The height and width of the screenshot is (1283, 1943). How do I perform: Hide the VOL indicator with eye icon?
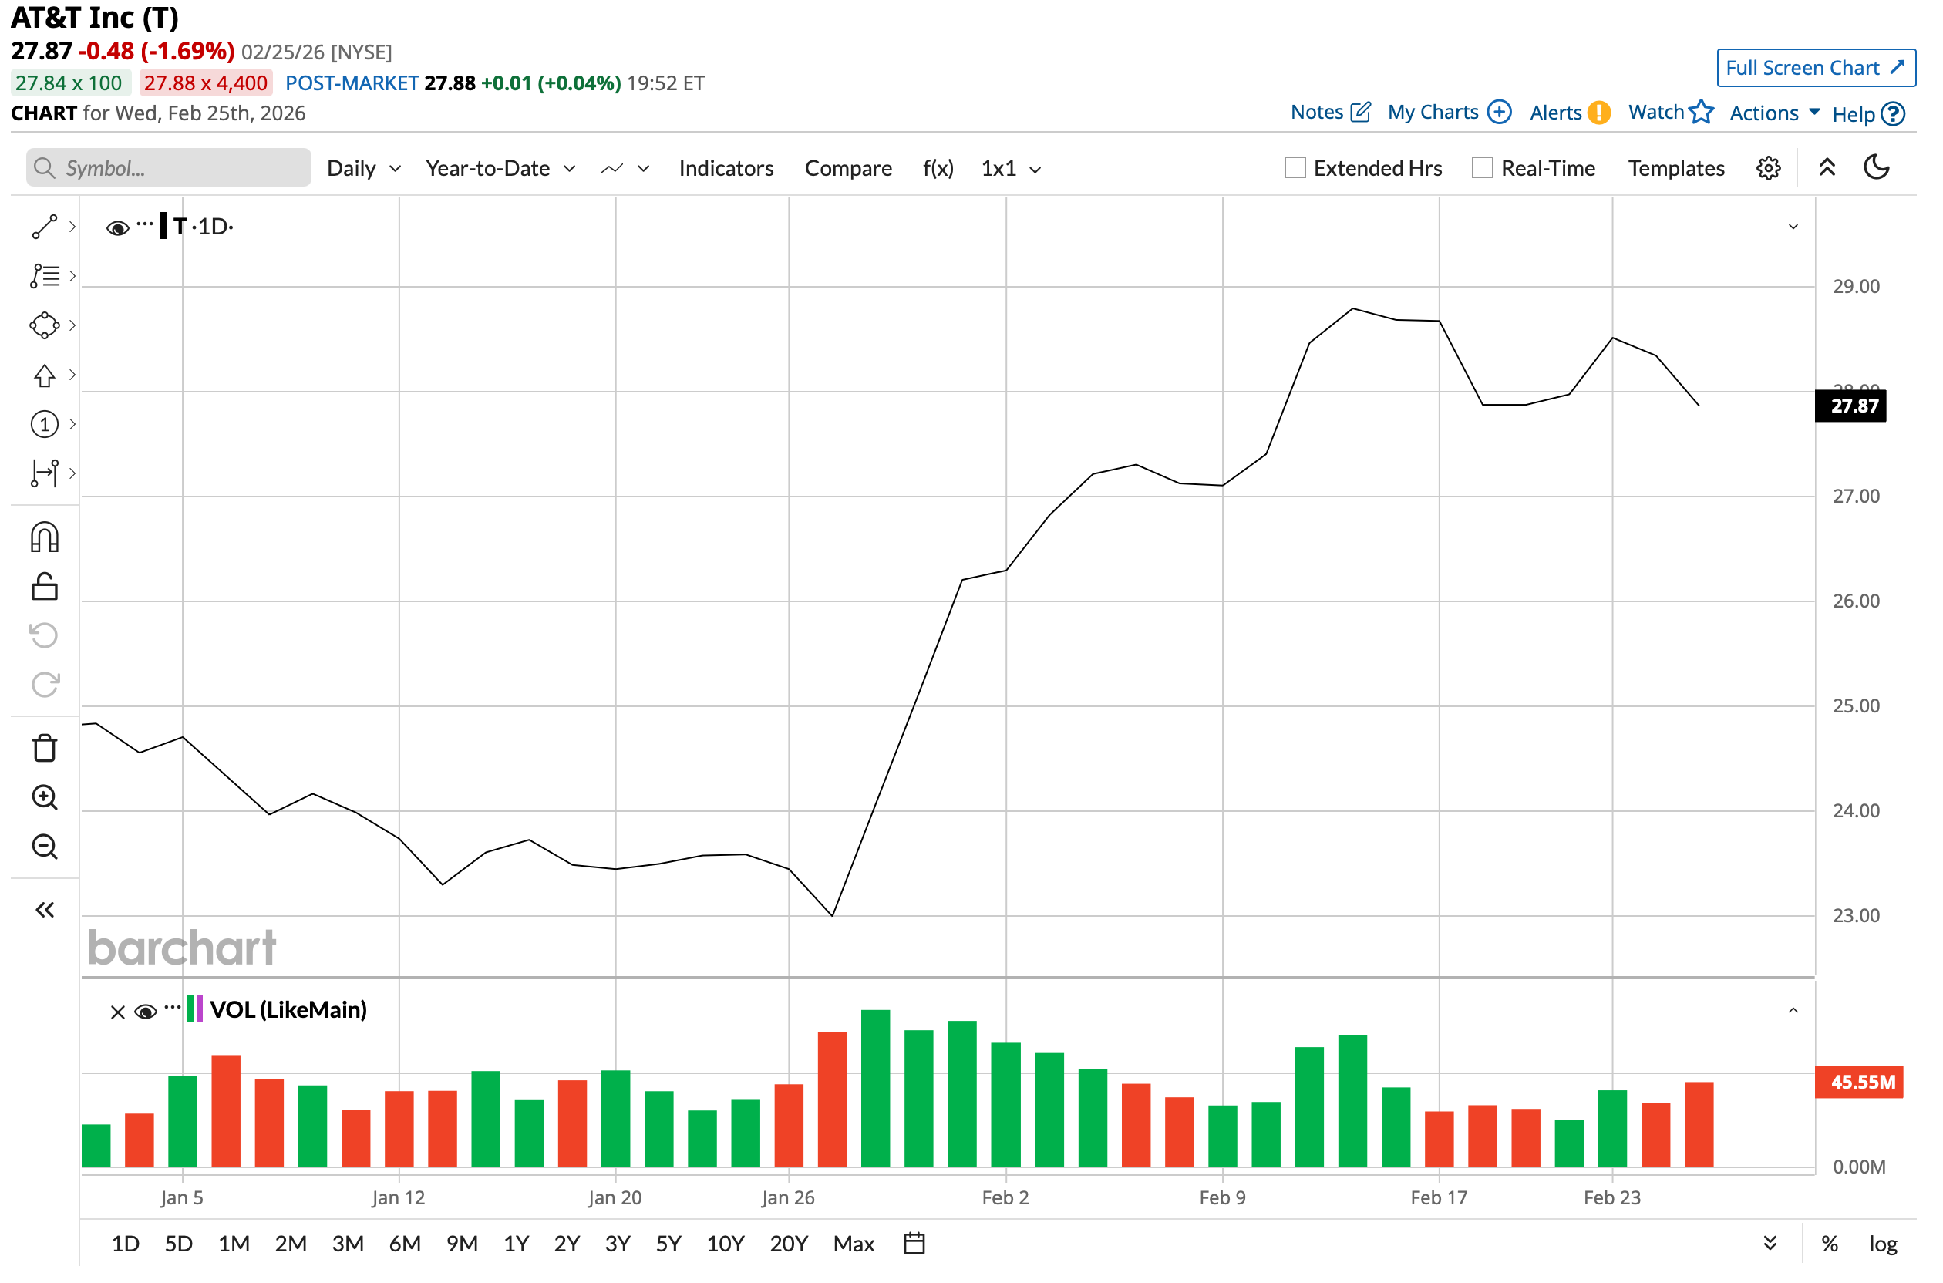click(x=146, y=1012)
